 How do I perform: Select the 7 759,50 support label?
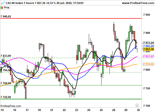coord(6,83)
